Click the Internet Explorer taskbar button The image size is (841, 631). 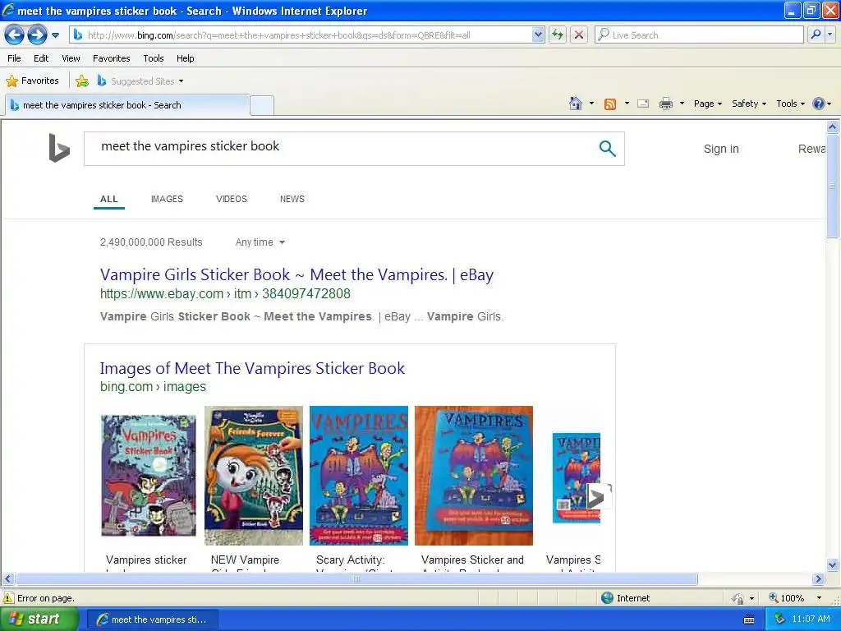[152, 619]
